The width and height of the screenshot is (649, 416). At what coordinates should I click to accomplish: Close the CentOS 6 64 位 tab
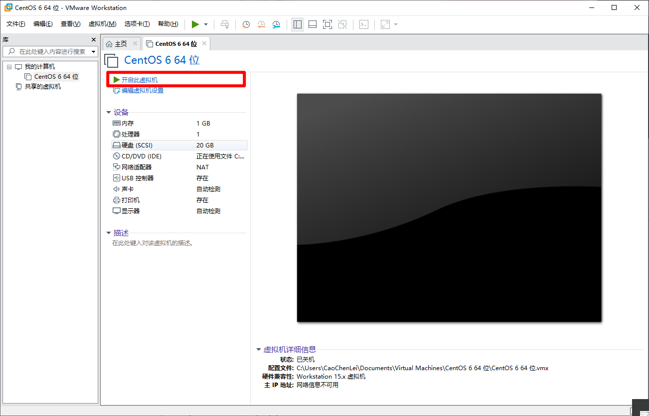(x=204, y=44)
